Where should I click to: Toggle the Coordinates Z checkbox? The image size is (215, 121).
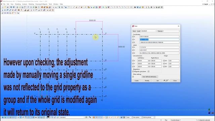[x=133, y=42]
